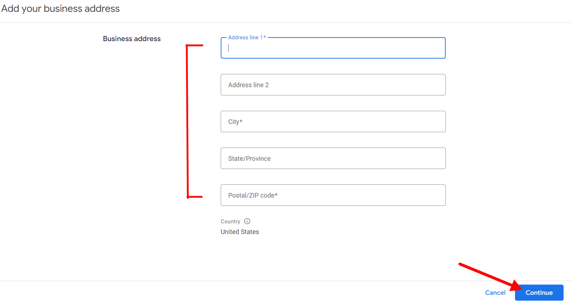The height and width of the screenshot is (304, 572).
Task: Focus the State/Province input
Action: click(332, 158)
